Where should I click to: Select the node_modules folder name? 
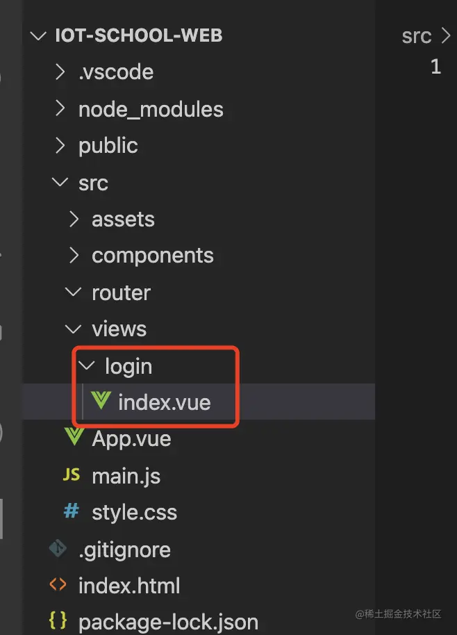coord(151,110)
